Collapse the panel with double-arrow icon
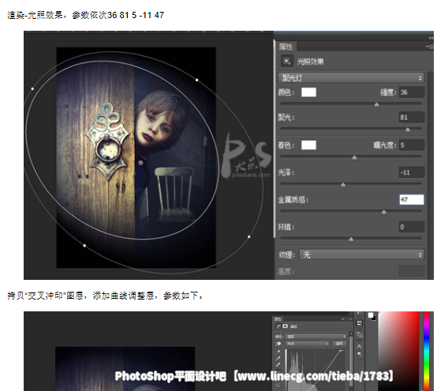 pos(431,38)
